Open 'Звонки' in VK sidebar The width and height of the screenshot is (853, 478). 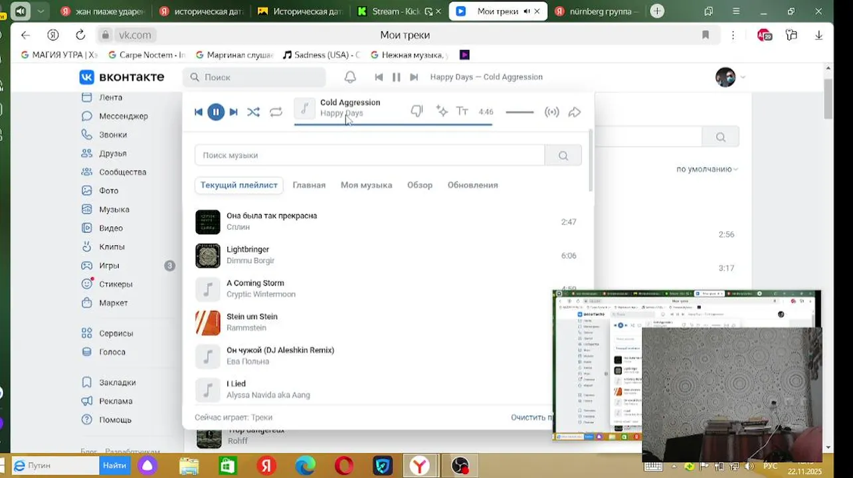(113, 135)
